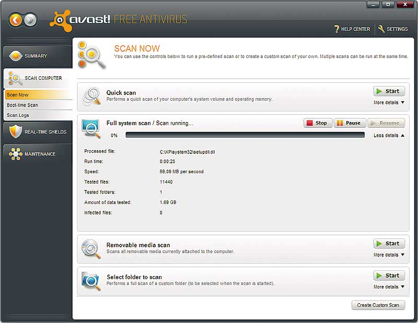Open the Summary section
The image size is (418, 323).
[38, 56]
